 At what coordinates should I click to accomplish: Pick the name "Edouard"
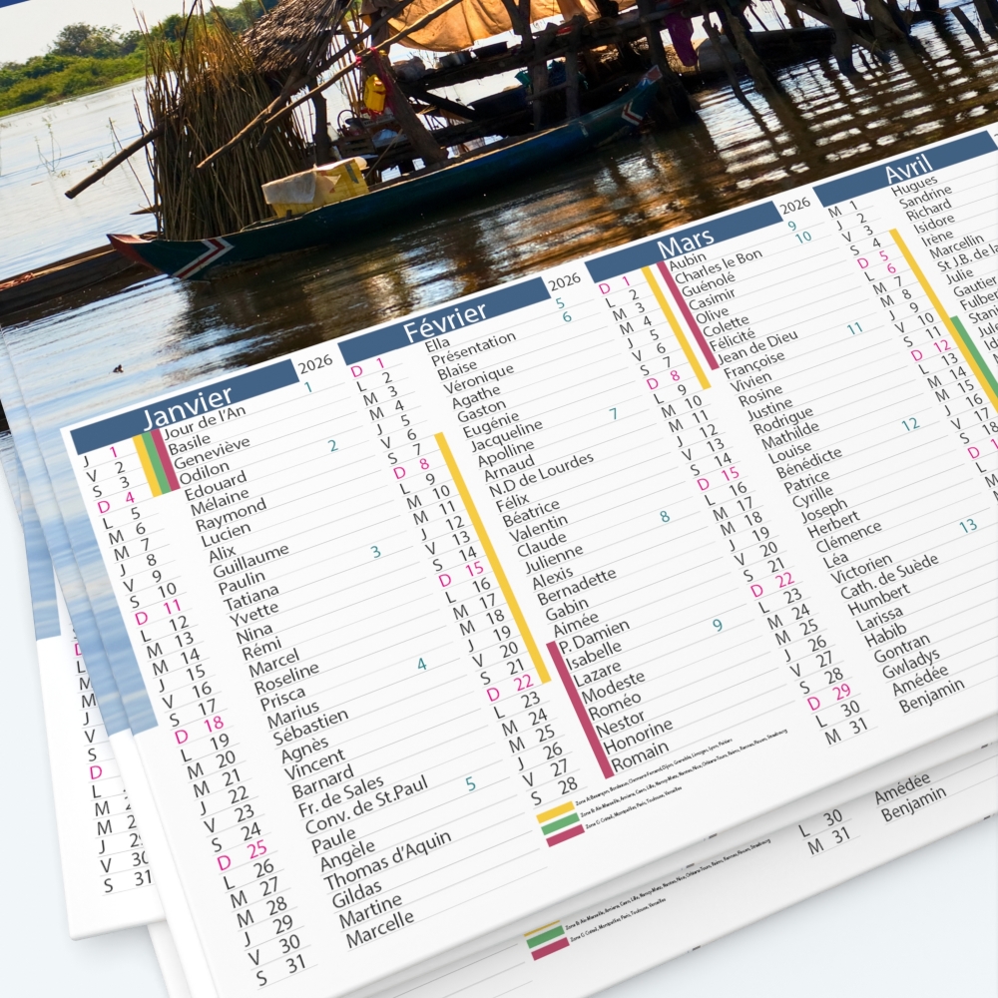(216, 486)
